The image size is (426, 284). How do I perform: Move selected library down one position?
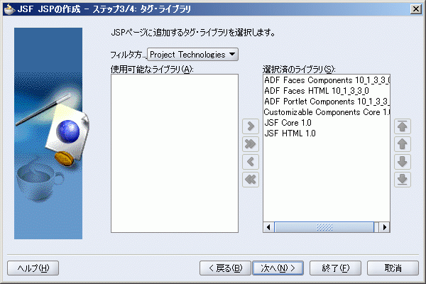[x=403, y=162]
